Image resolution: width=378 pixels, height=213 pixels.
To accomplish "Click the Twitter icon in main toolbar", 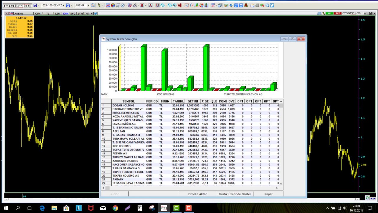I will pyautogui.click(x=272, y=5).
